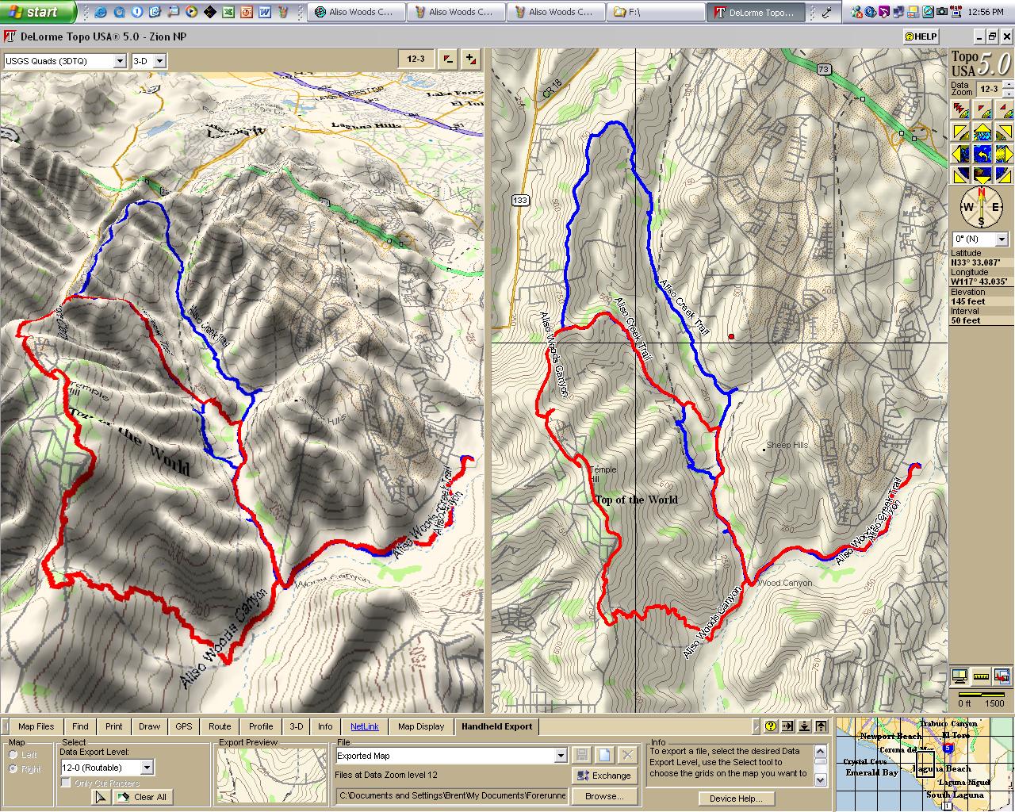Click the Exchange button

(604, 776)
